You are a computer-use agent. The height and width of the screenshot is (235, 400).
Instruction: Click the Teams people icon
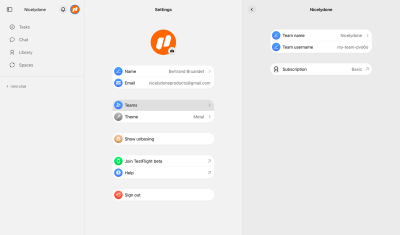pos(118,105)
